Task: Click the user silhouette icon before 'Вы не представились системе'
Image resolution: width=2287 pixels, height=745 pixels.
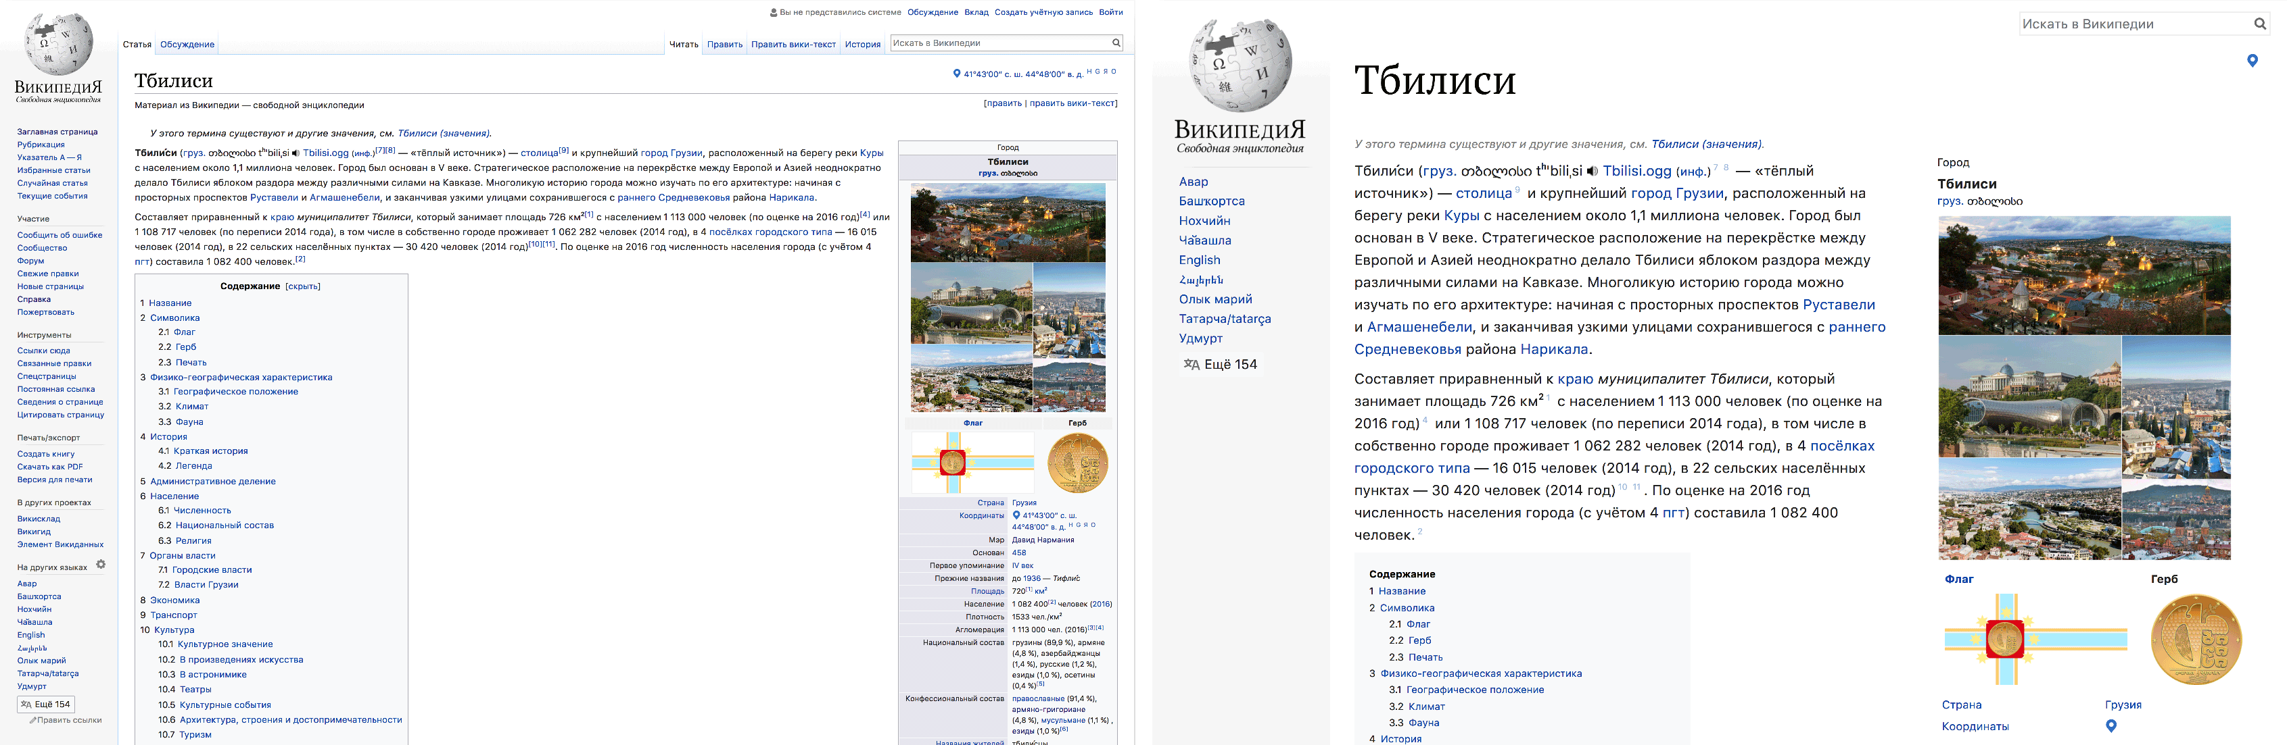Action: tap(774, 12)
